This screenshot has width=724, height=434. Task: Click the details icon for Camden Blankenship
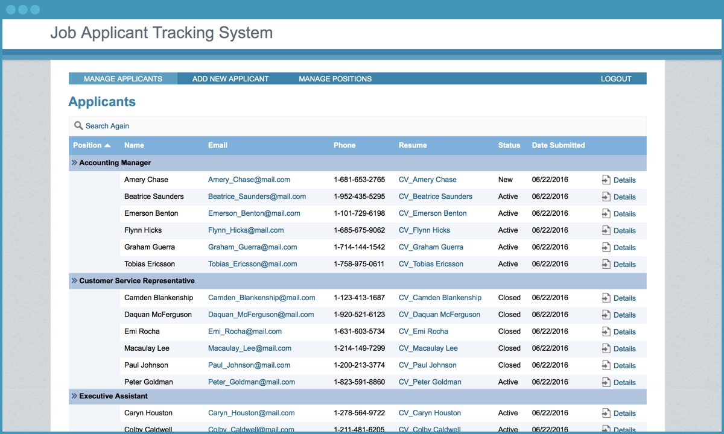click(x=606, y=298)
